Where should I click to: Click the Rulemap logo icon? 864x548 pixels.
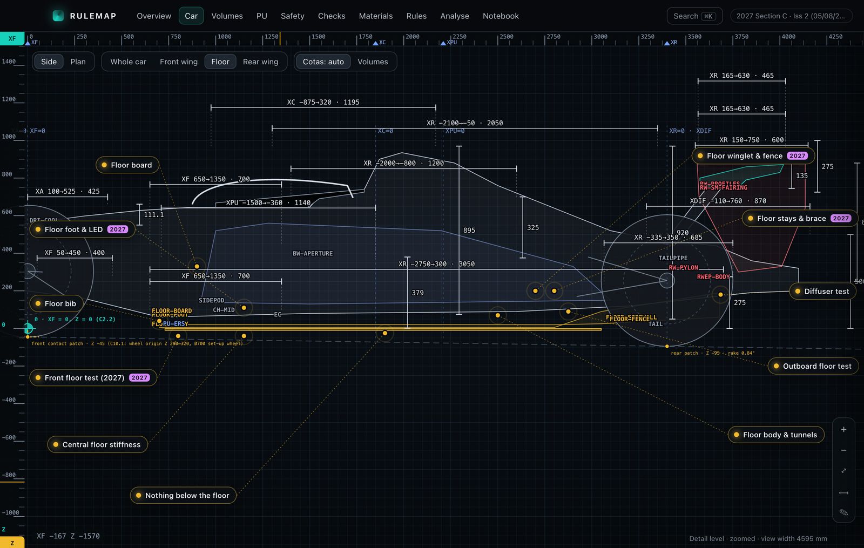pos(58,16)
